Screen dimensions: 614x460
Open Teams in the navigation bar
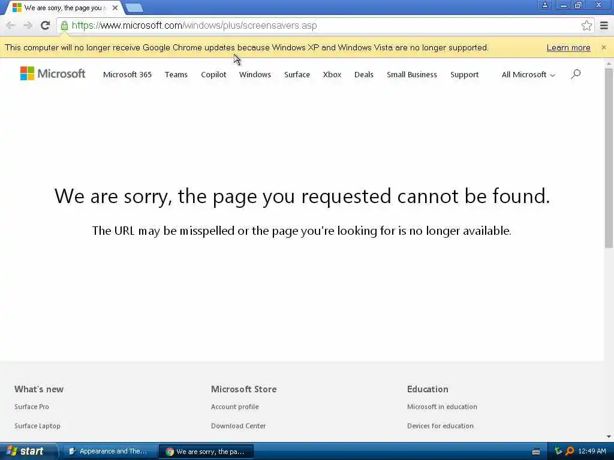[x=176, y=74]
